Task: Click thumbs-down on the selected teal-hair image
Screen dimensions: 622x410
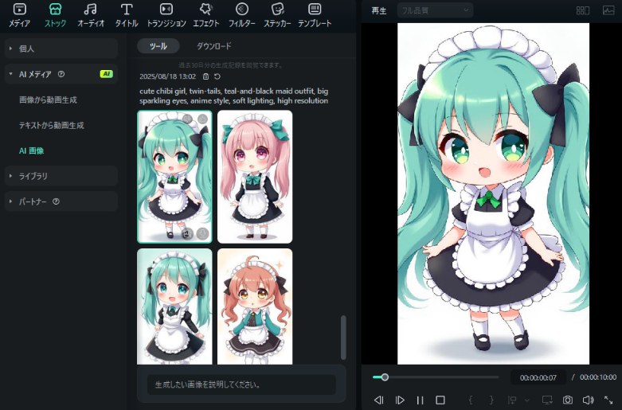Action: pos(188,119)
